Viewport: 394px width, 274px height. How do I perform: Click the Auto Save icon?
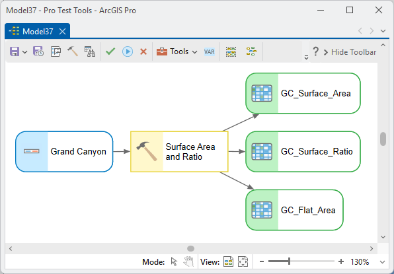[38, 51]
